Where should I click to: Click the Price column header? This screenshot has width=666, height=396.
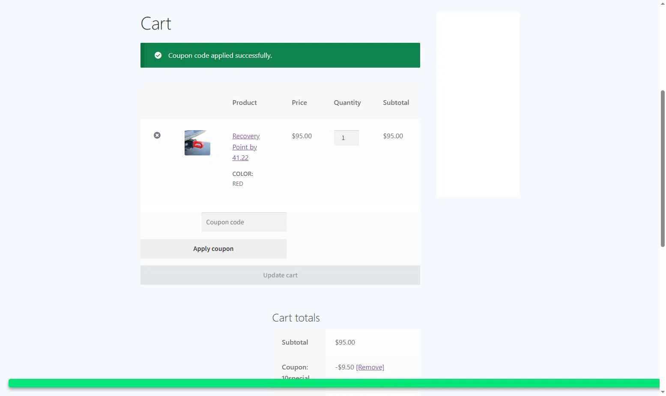pyautogui.click(x=299, y=103)
